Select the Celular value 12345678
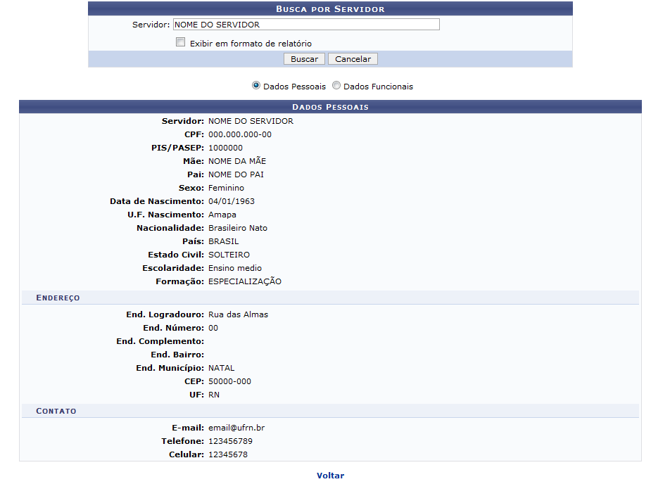 pyautogui.click(x=227, y=454)
